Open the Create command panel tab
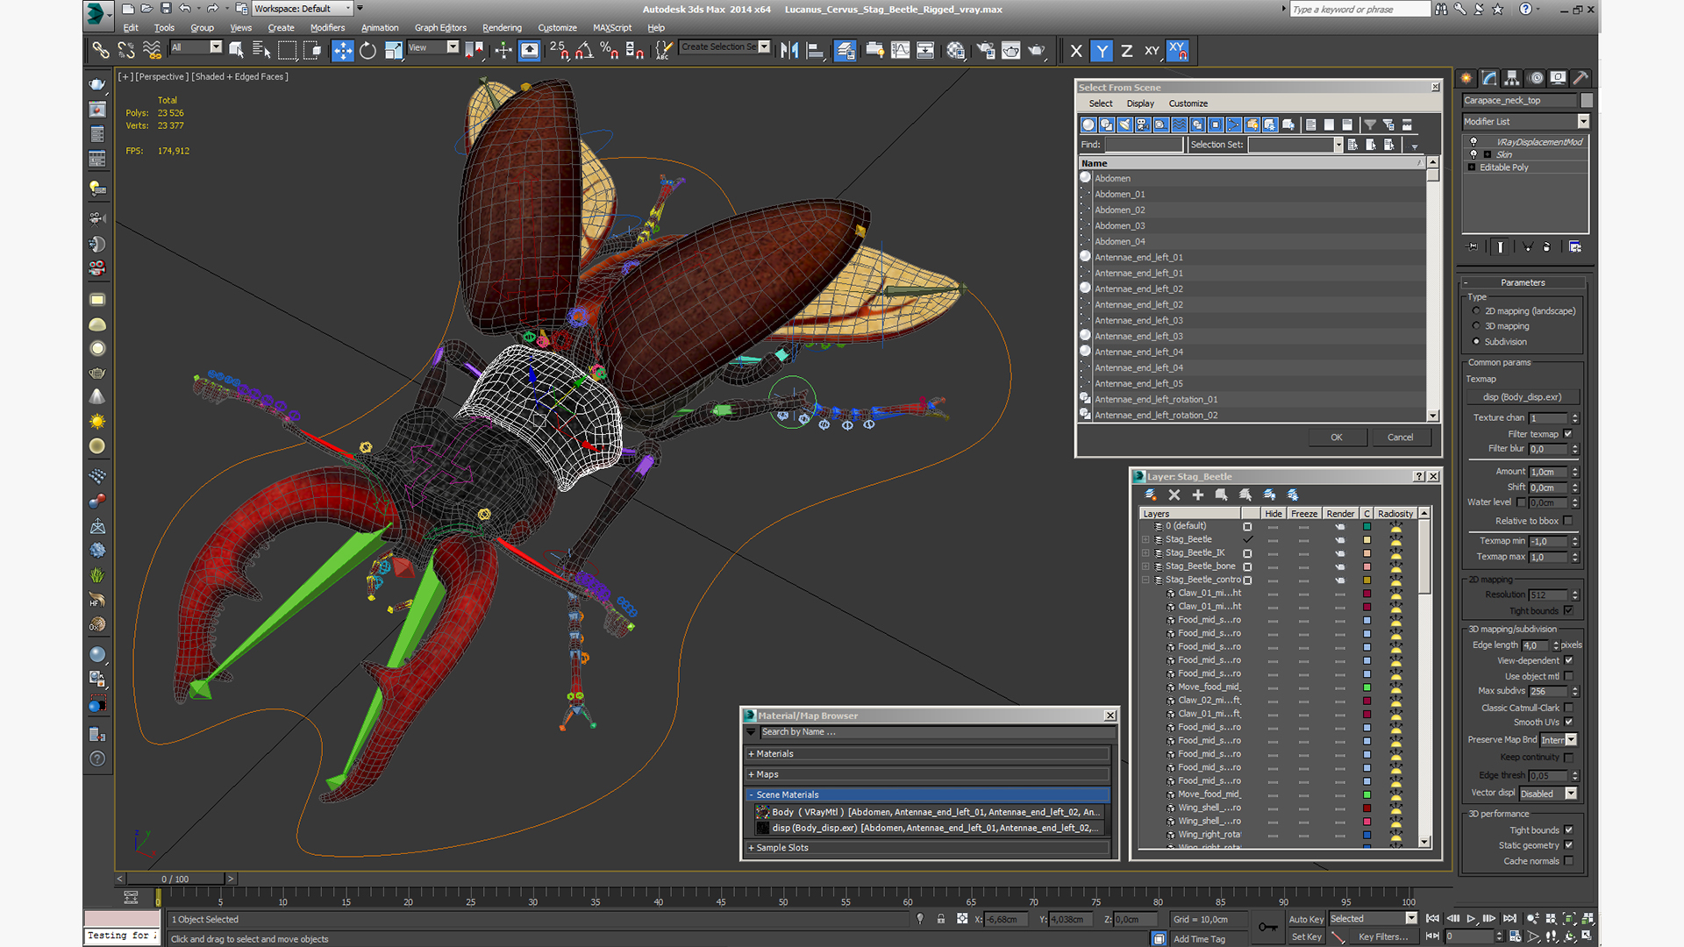Viewport: 1684px width, 947px height. point(1467,78)
